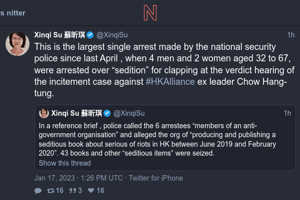Click "Show this thread" link
Screen dimensions: 300x200
click(64, 163)
